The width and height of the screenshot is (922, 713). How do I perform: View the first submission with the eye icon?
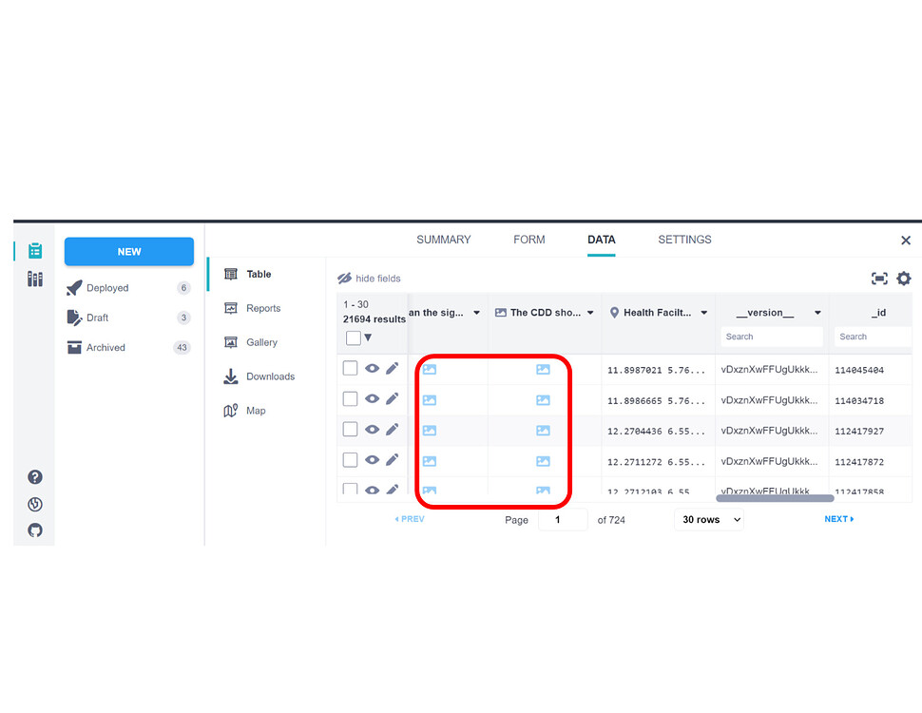pyautogui.click(x=374, y=368)
